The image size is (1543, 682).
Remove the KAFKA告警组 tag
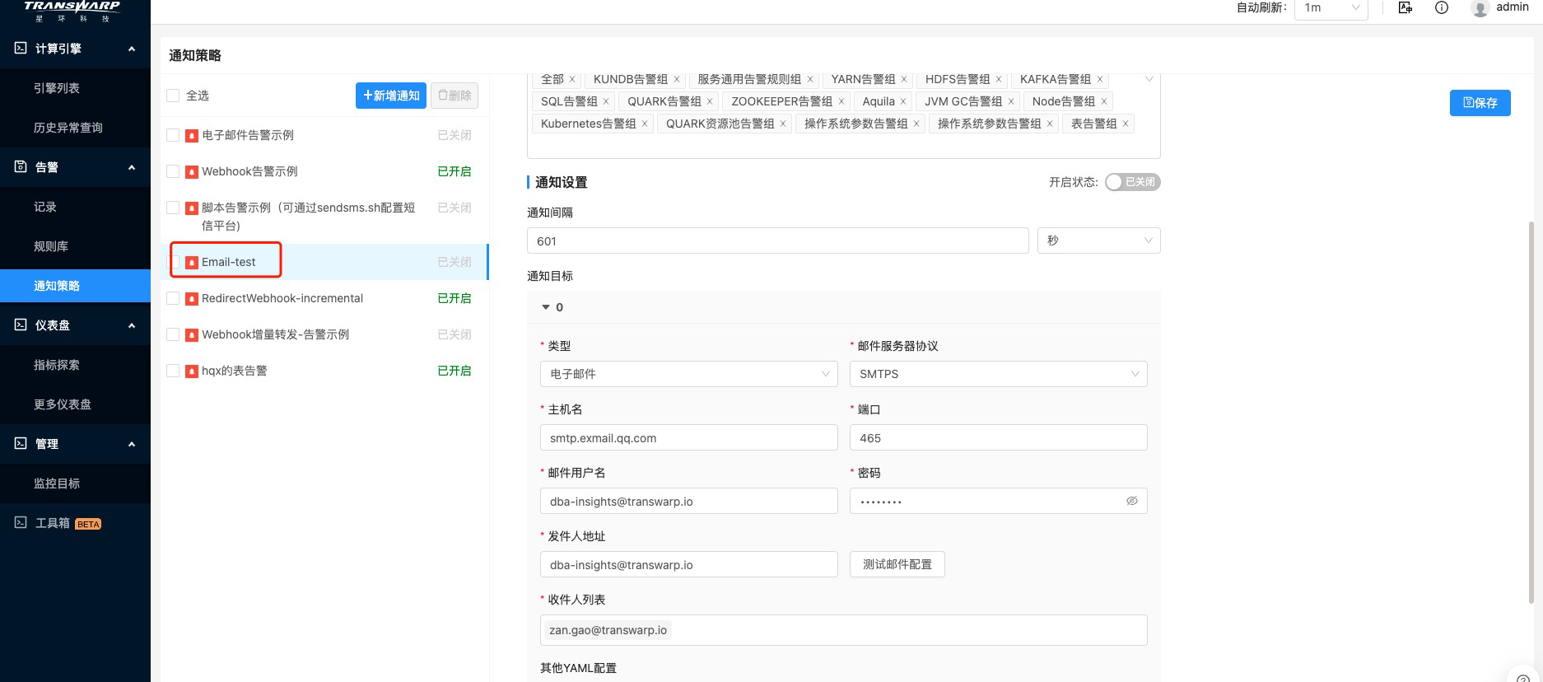point(1100,79)
